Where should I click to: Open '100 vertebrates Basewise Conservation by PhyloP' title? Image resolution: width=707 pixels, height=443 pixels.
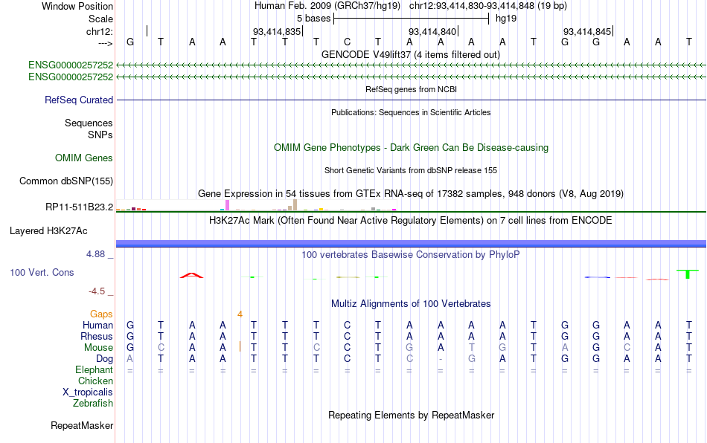coord(410,255)
